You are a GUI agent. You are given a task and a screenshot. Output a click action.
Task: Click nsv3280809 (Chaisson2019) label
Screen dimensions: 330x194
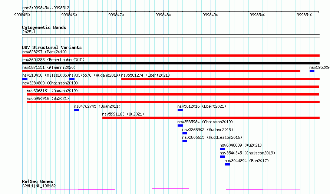(x=50, y=83)
